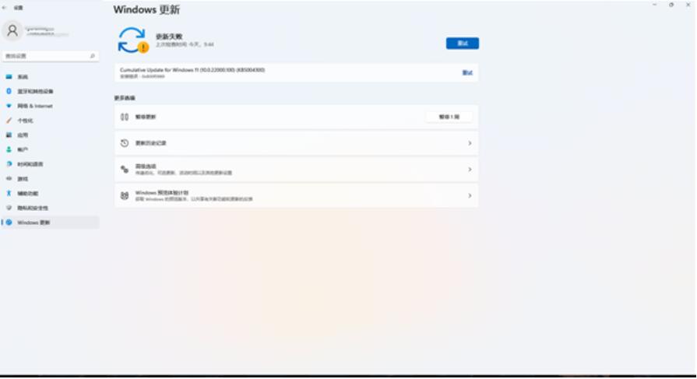697x379 pixels.
Task: Open 时间和语言 via its globe icon
Action: click(x=9, y=164)
